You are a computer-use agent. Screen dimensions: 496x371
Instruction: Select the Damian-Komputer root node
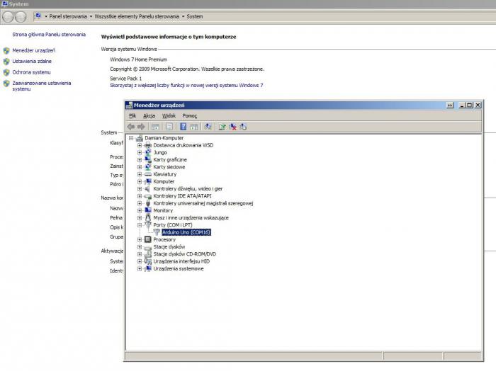point(163,138)
